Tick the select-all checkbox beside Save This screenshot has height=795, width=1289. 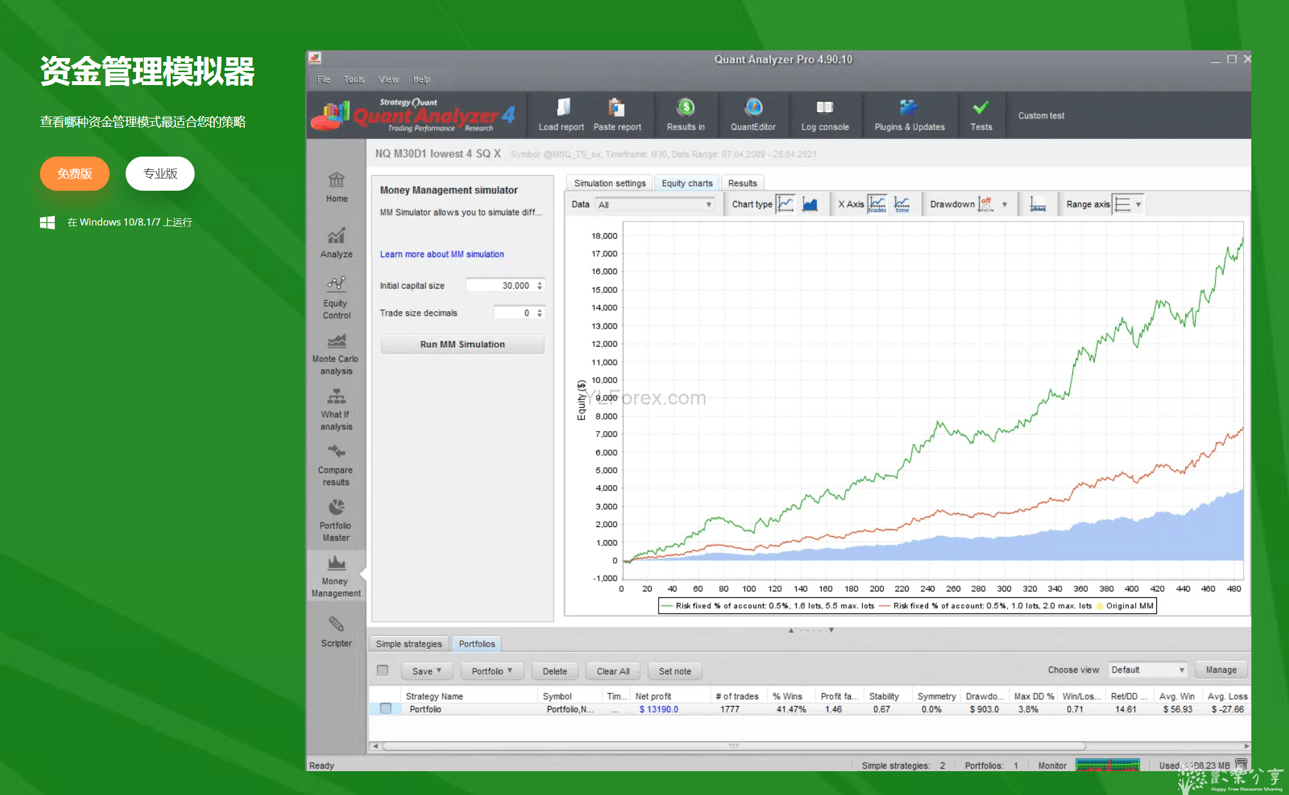[x=383, y=670]
